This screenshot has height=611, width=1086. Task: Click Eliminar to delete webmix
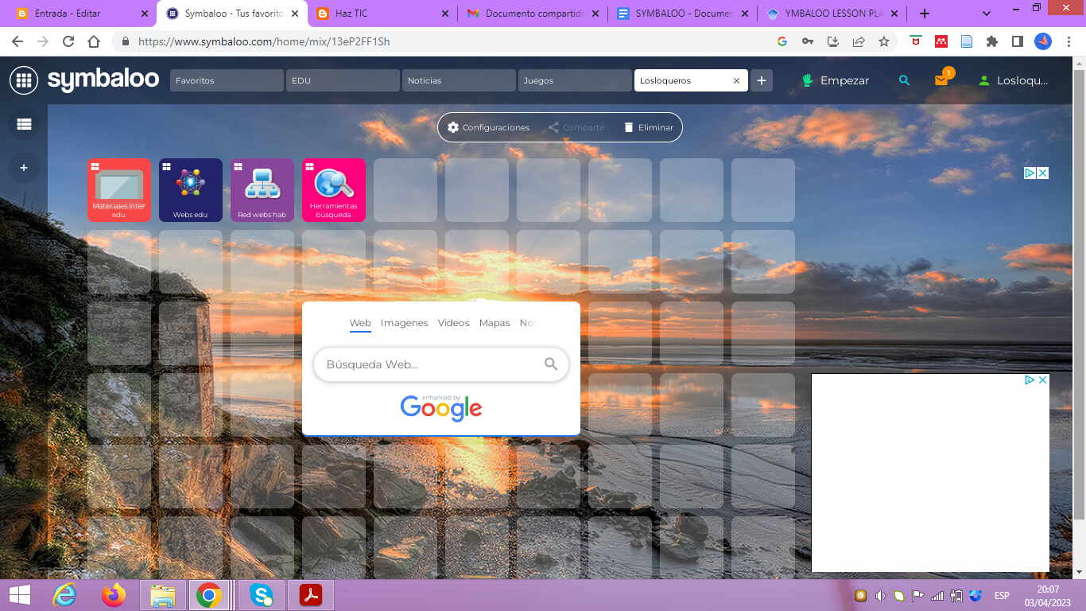point(649,127)
